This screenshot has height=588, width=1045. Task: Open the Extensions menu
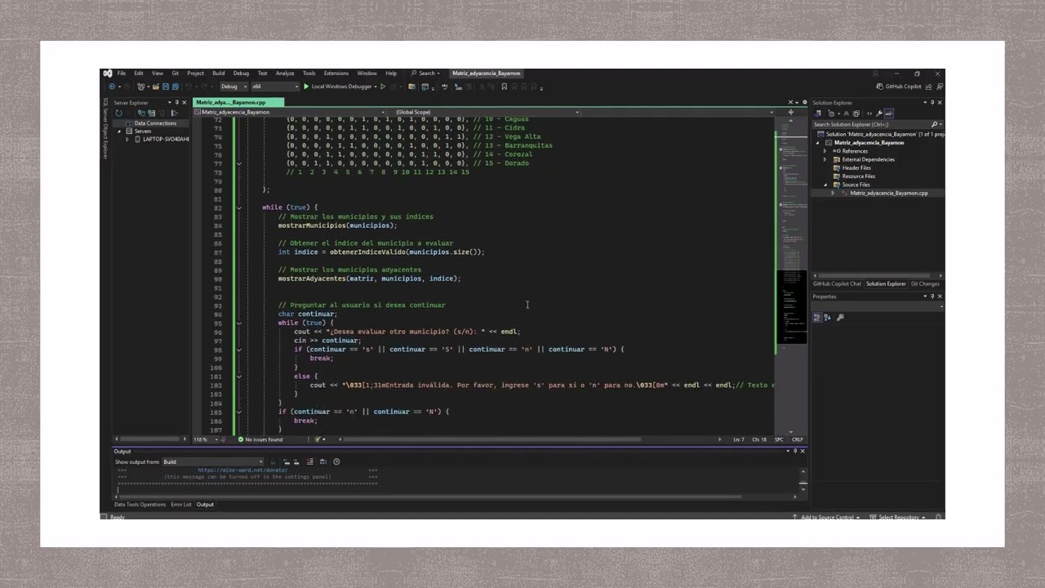336,73
